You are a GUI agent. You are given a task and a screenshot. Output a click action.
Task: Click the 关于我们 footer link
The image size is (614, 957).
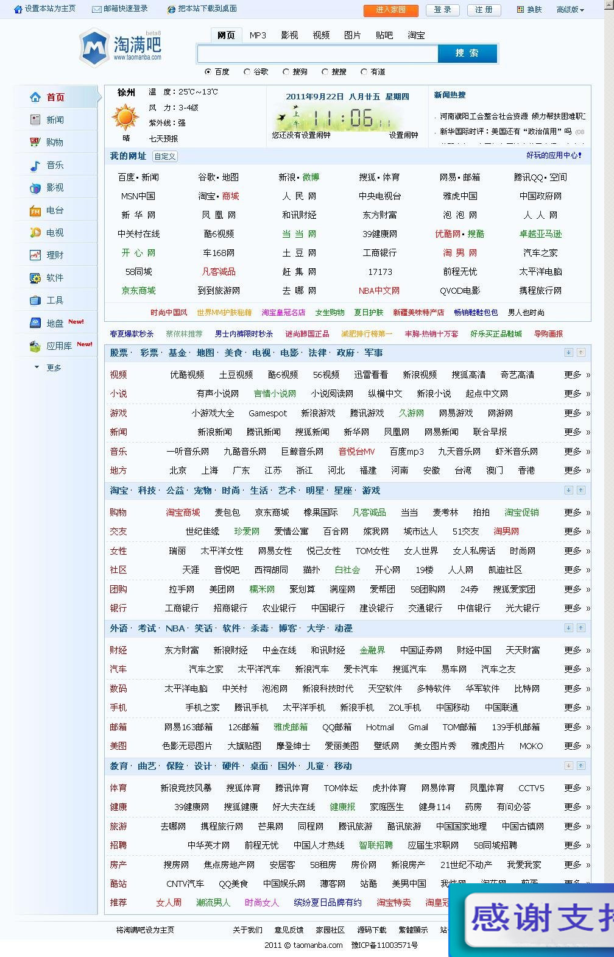point(247,930)
